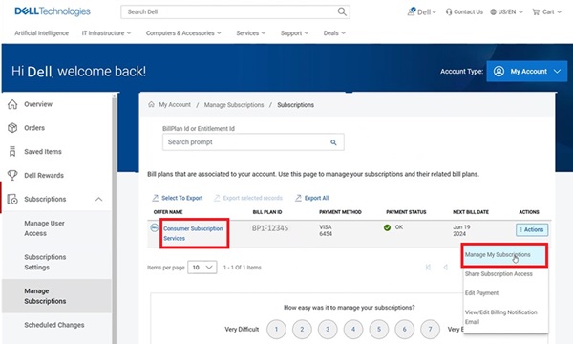Collapse the Consumer Subscription Services row

coord(154,227)
